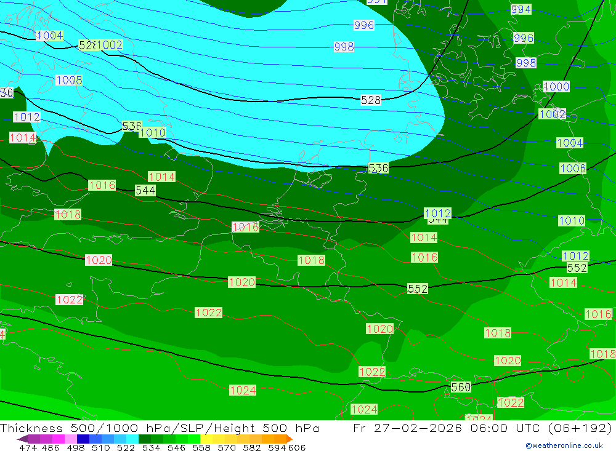Click the 582 value under the color scale
Screen dimensions: 616x451
(x=251, y=448)
